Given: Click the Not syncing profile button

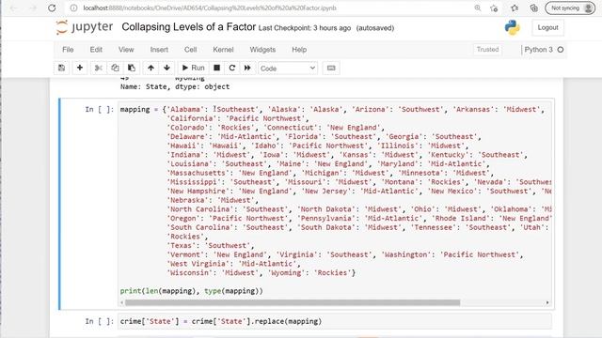Looking at the screenshot, I should [570, 8].
